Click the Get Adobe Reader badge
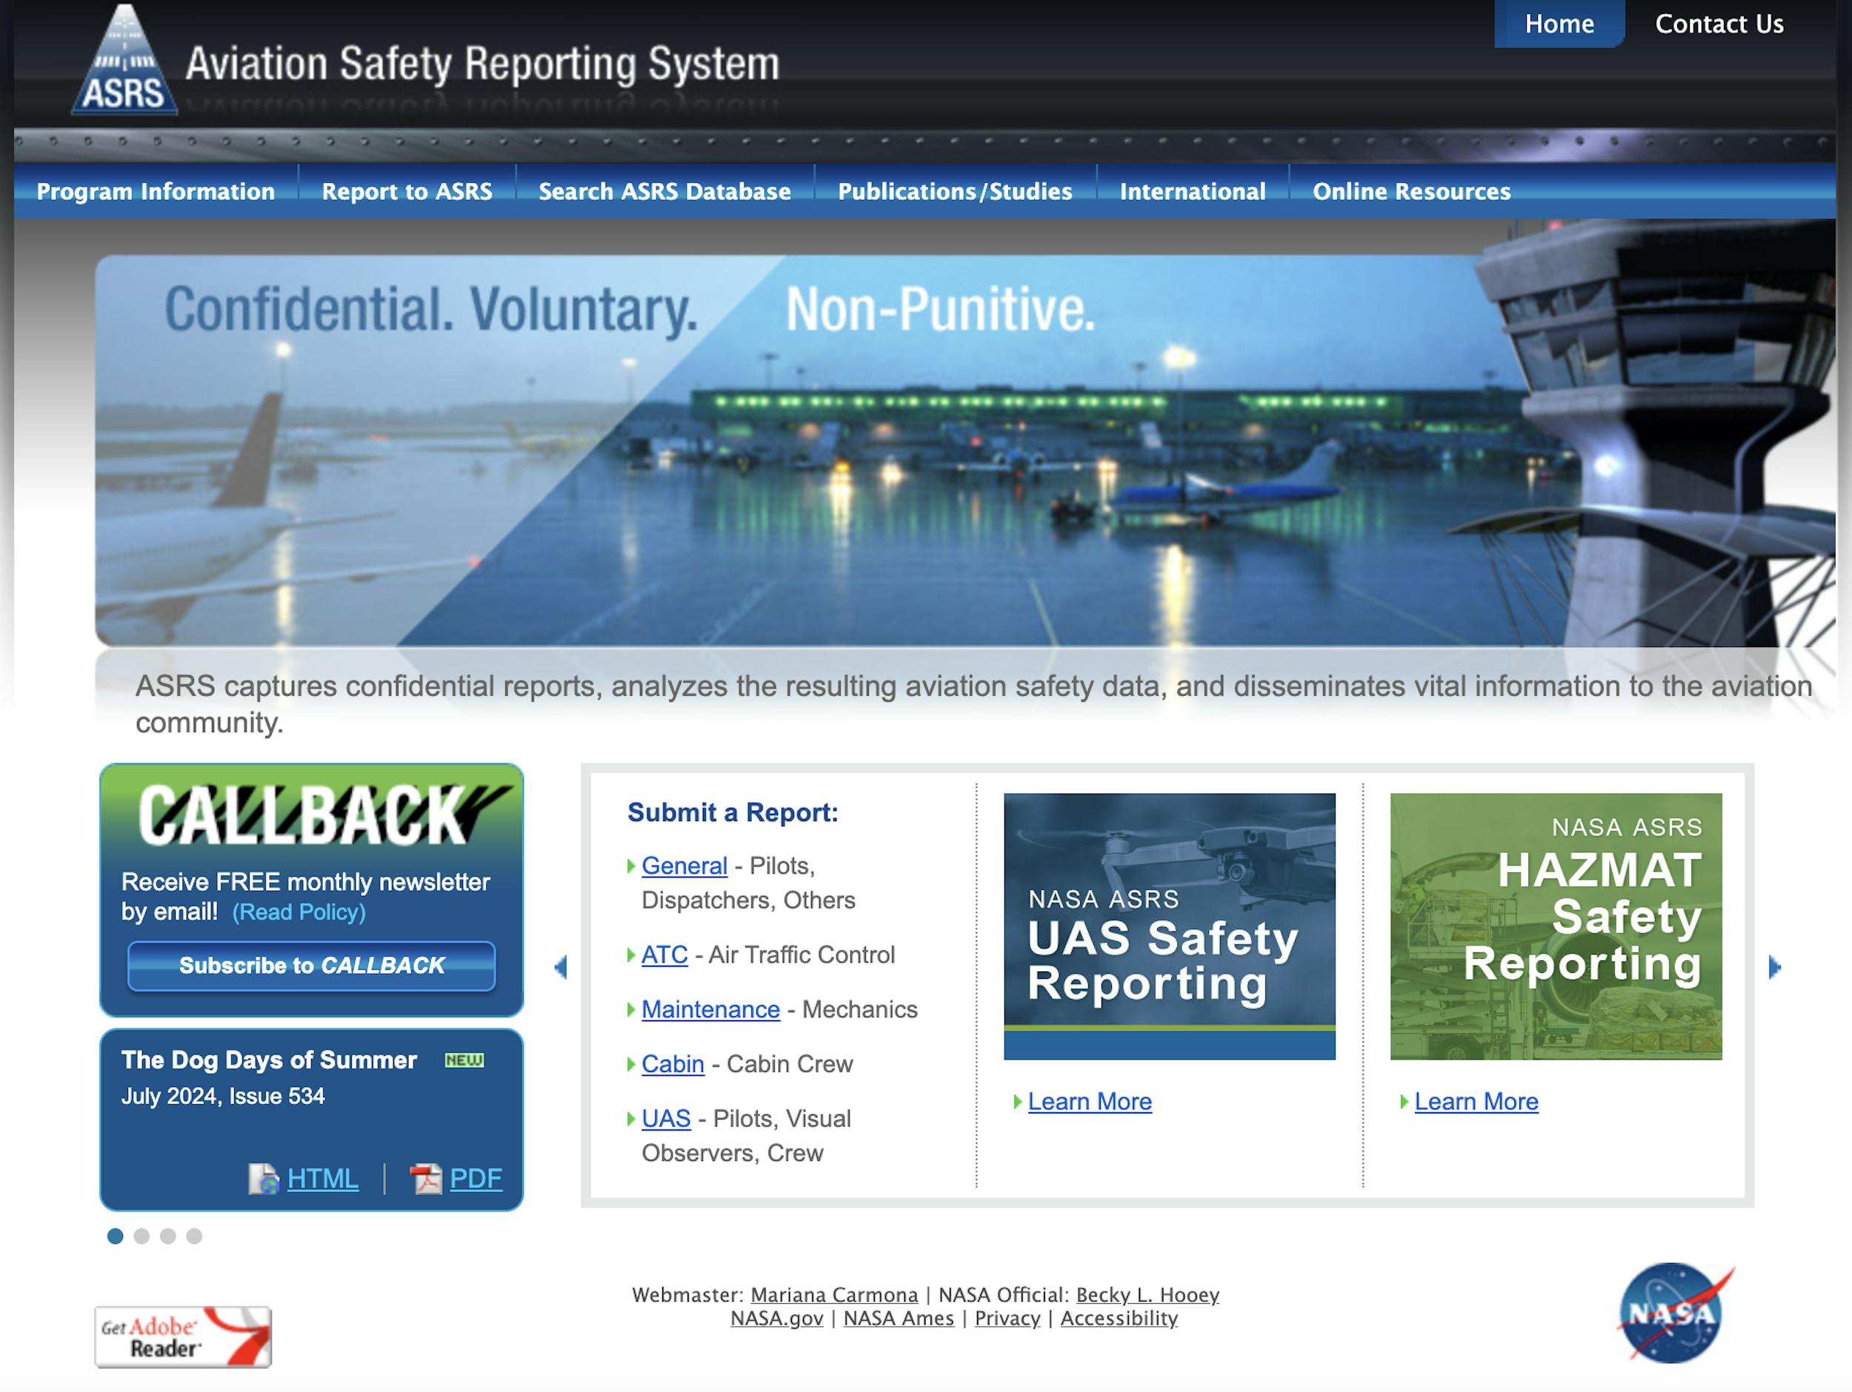 click(x=182, y=1336)
